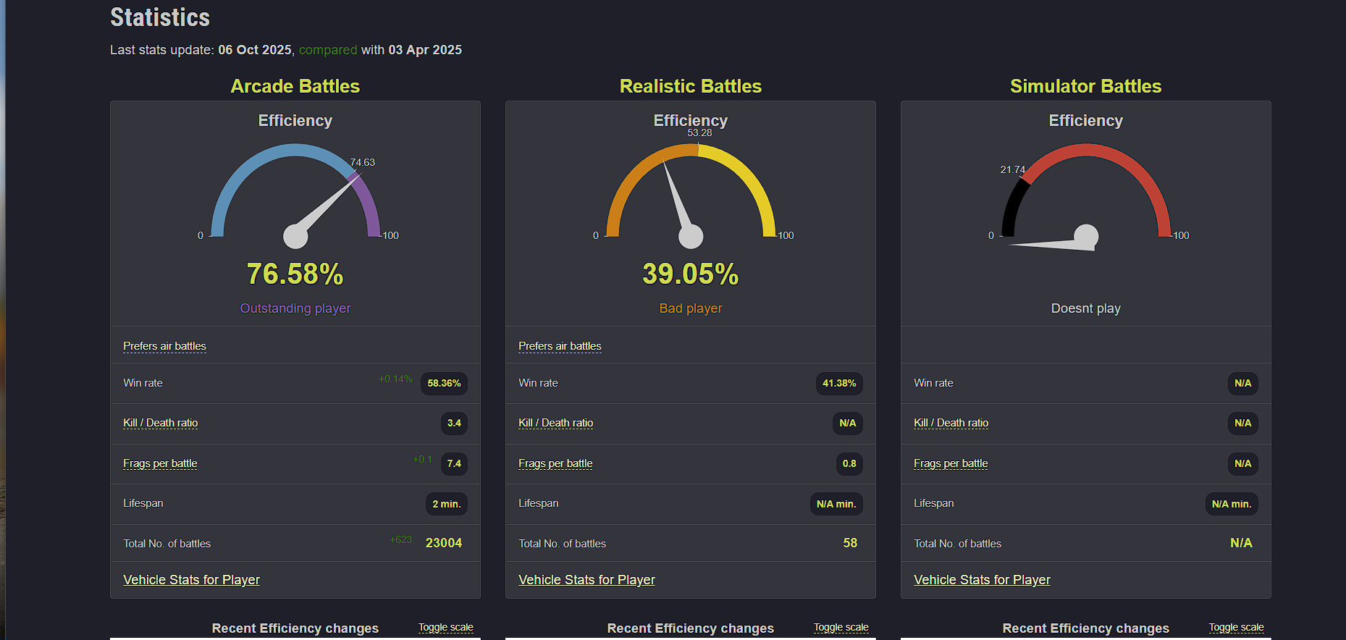Open Vehicle Stats for Player under Simulator Battles
Viewport: 1346px width, 640px height.
[982, 580]
